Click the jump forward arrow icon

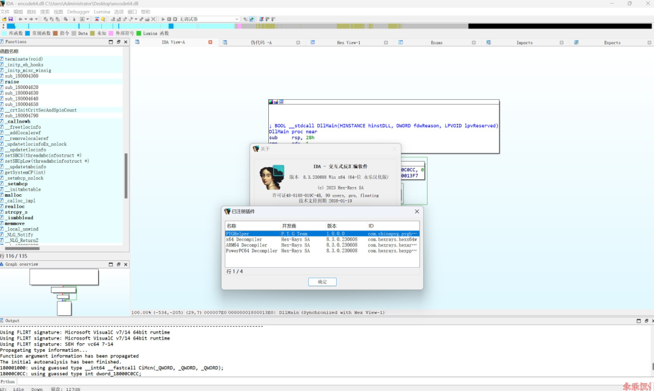31,19
